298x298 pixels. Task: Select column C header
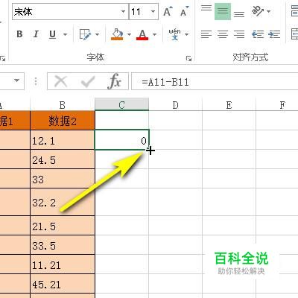(121, 105)
